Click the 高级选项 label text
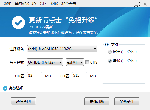The image size is (150, 110). (16, 88)
